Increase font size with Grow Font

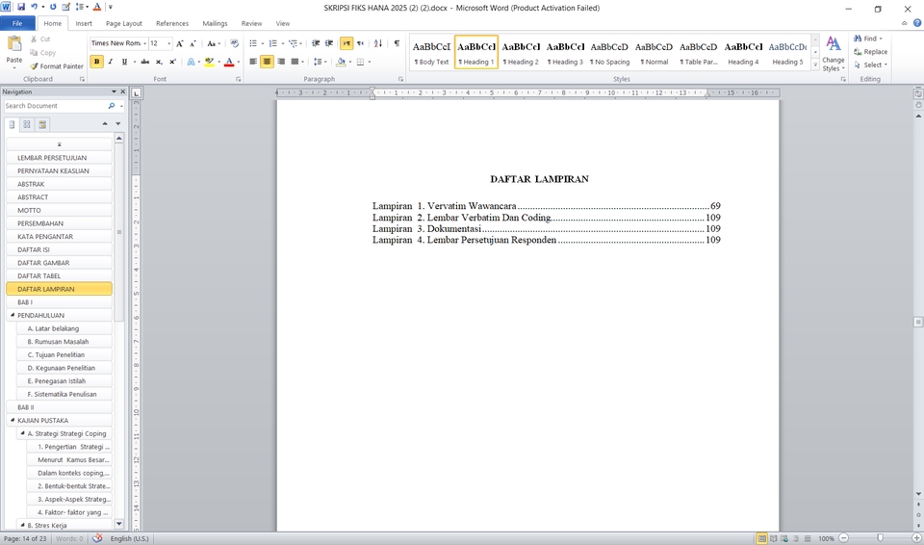tap(180, 43)
